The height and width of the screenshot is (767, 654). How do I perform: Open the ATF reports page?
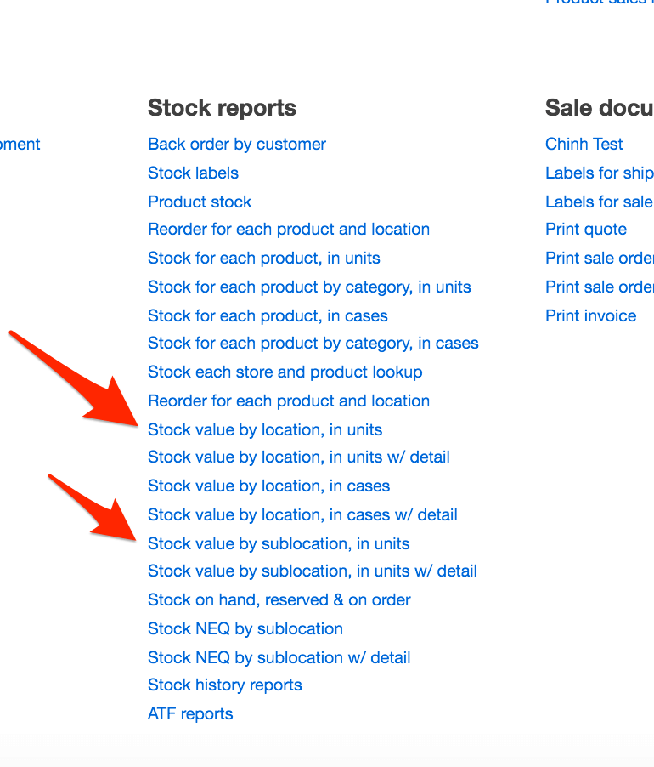(x=190, y=713)
